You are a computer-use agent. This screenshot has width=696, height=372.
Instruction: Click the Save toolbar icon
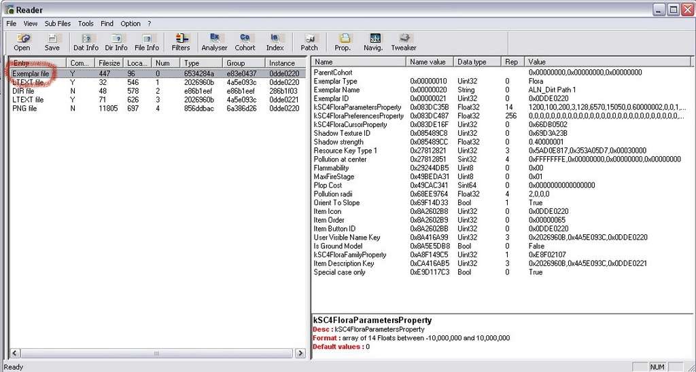click(x=52, y=42)
